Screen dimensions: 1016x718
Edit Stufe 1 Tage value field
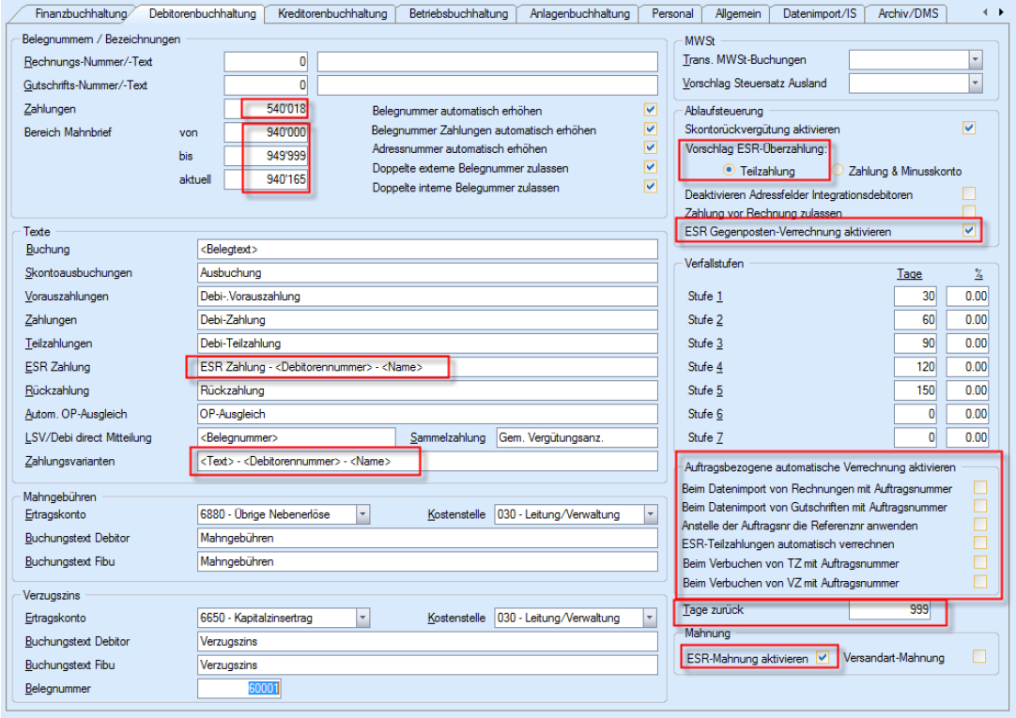[x=916, y=296]
